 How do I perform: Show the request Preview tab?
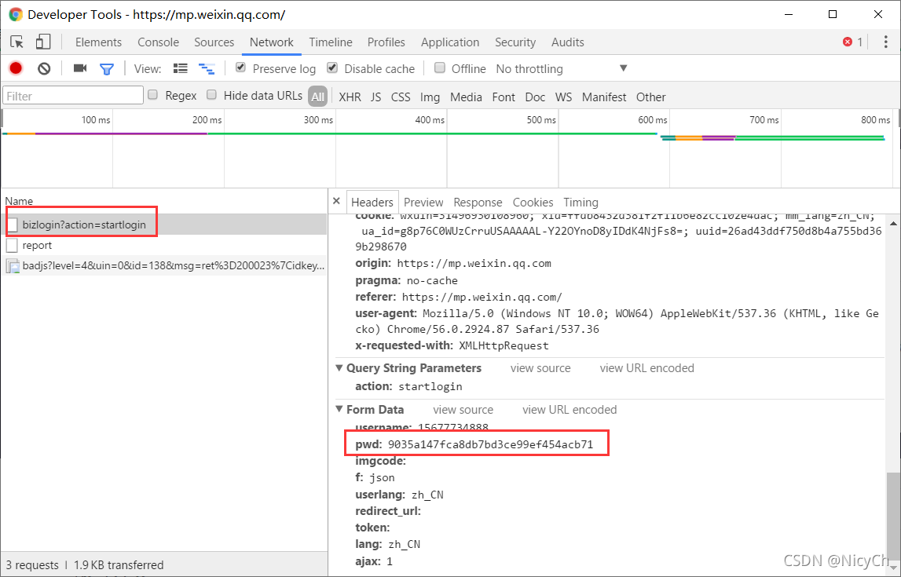click(x=423, y=202)
